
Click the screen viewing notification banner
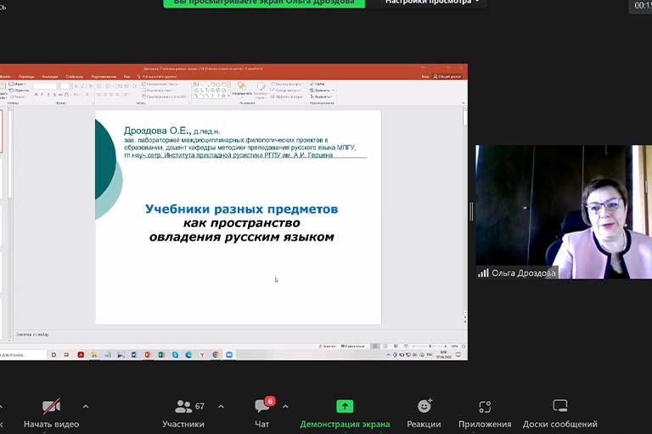click(264, 3)
